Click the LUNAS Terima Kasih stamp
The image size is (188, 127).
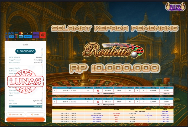[x=25, y=80]
